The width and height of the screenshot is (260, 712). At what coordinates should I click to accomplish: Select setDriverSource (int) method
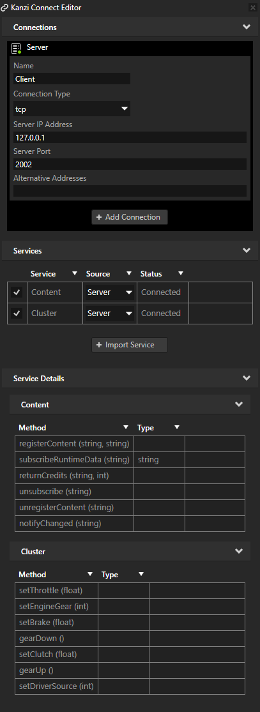click(x=56, y=686)
